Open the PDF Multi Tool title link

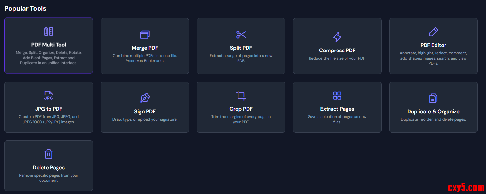click(x=49, y=45)
